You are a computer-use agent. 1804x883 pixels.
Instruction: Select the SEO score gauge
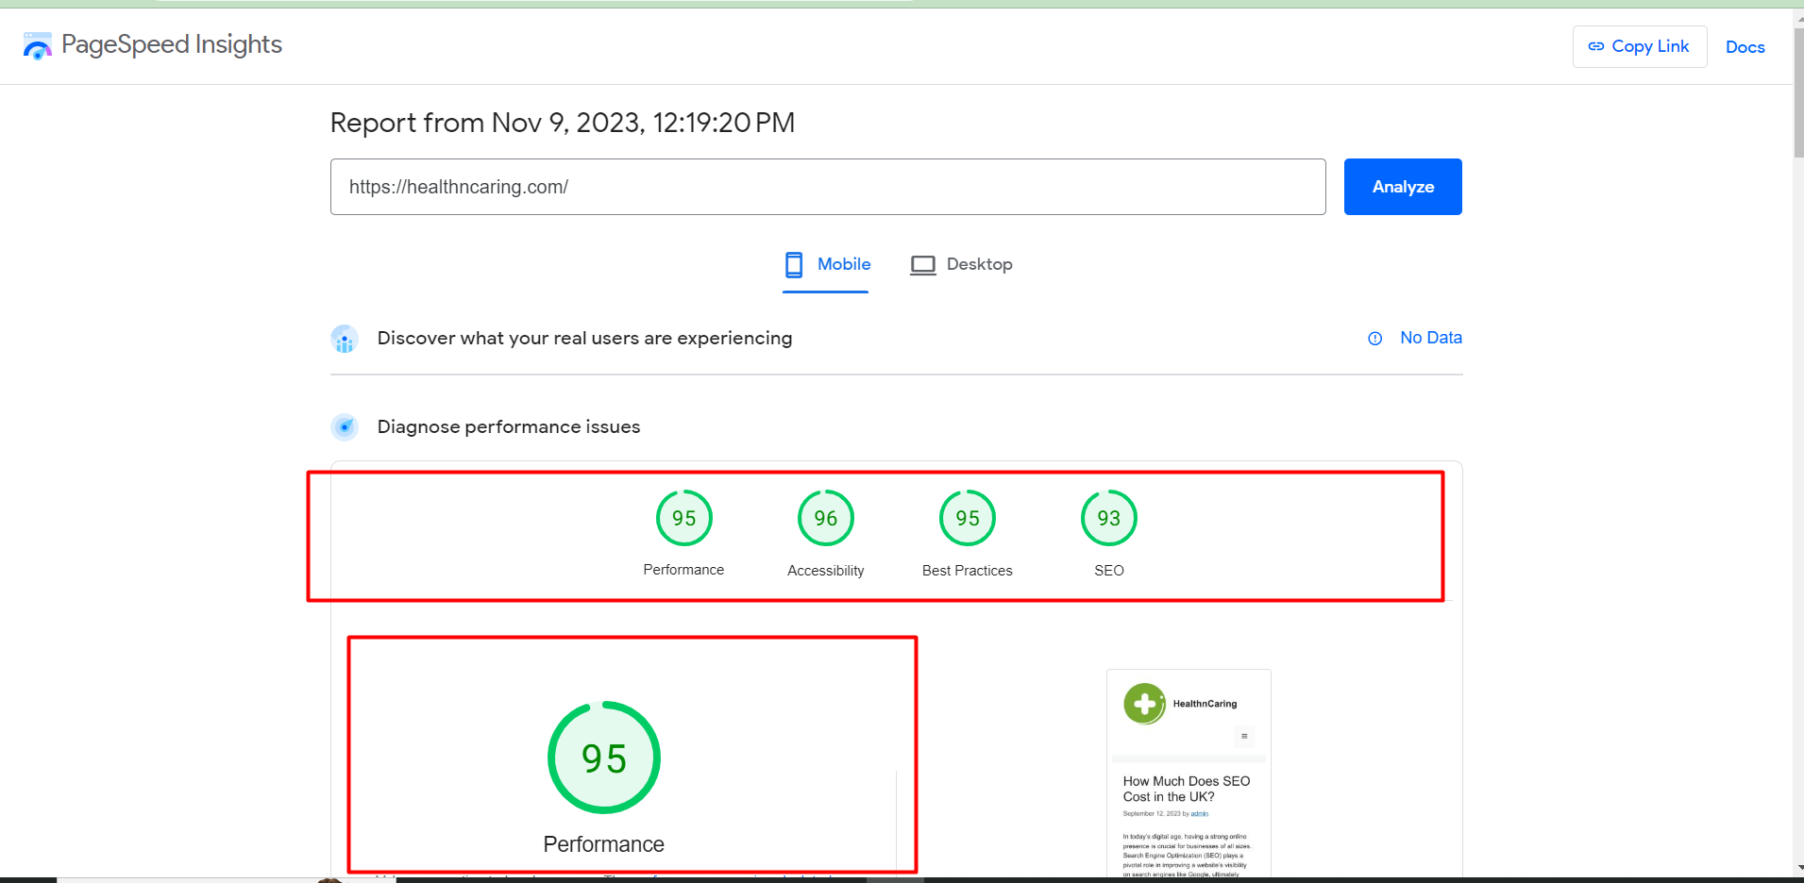coord(1108,519)
